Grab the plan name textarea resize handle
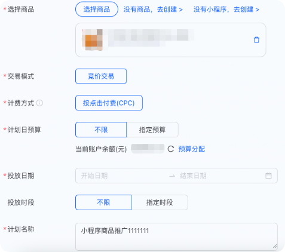 pos(275,247)
